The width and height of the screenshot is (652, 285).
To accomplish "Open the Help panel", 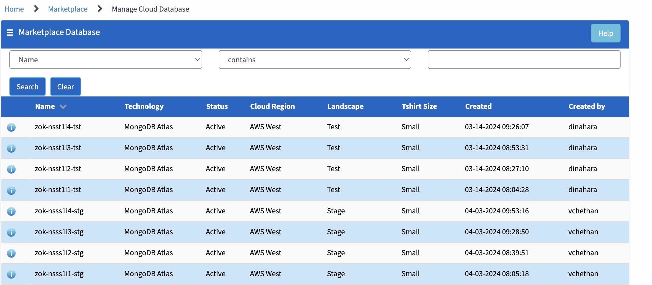I will tap(605, 33).
